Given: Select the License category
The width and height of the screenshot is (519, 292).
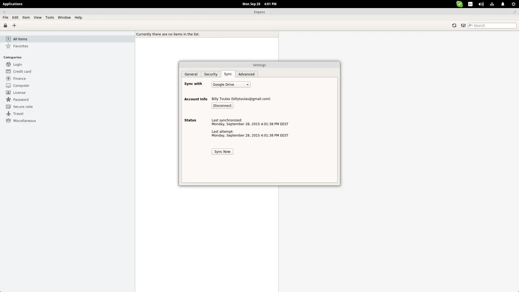Looking at the screenshot, I should click(x=68, y=92).
